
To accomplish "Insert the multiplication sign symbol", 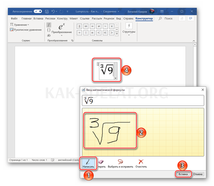I will point(112,26).
